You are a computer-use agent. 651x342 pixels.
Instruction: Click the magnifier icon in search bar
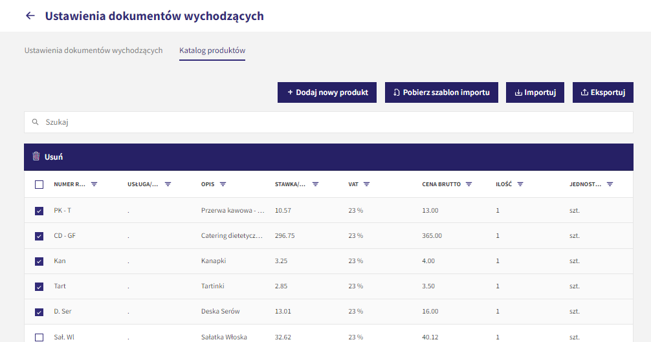[36, 122]
